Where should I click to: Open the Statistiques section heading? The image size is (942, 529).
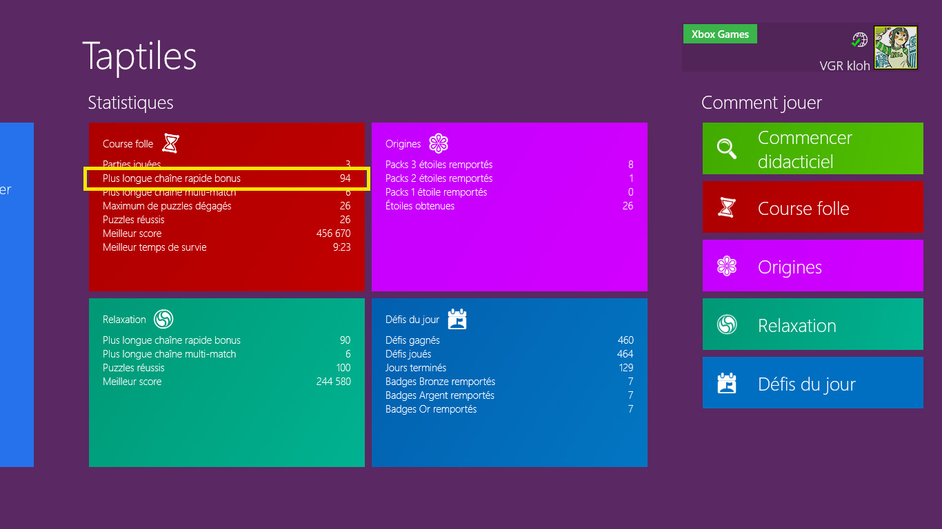coord(130,103)
